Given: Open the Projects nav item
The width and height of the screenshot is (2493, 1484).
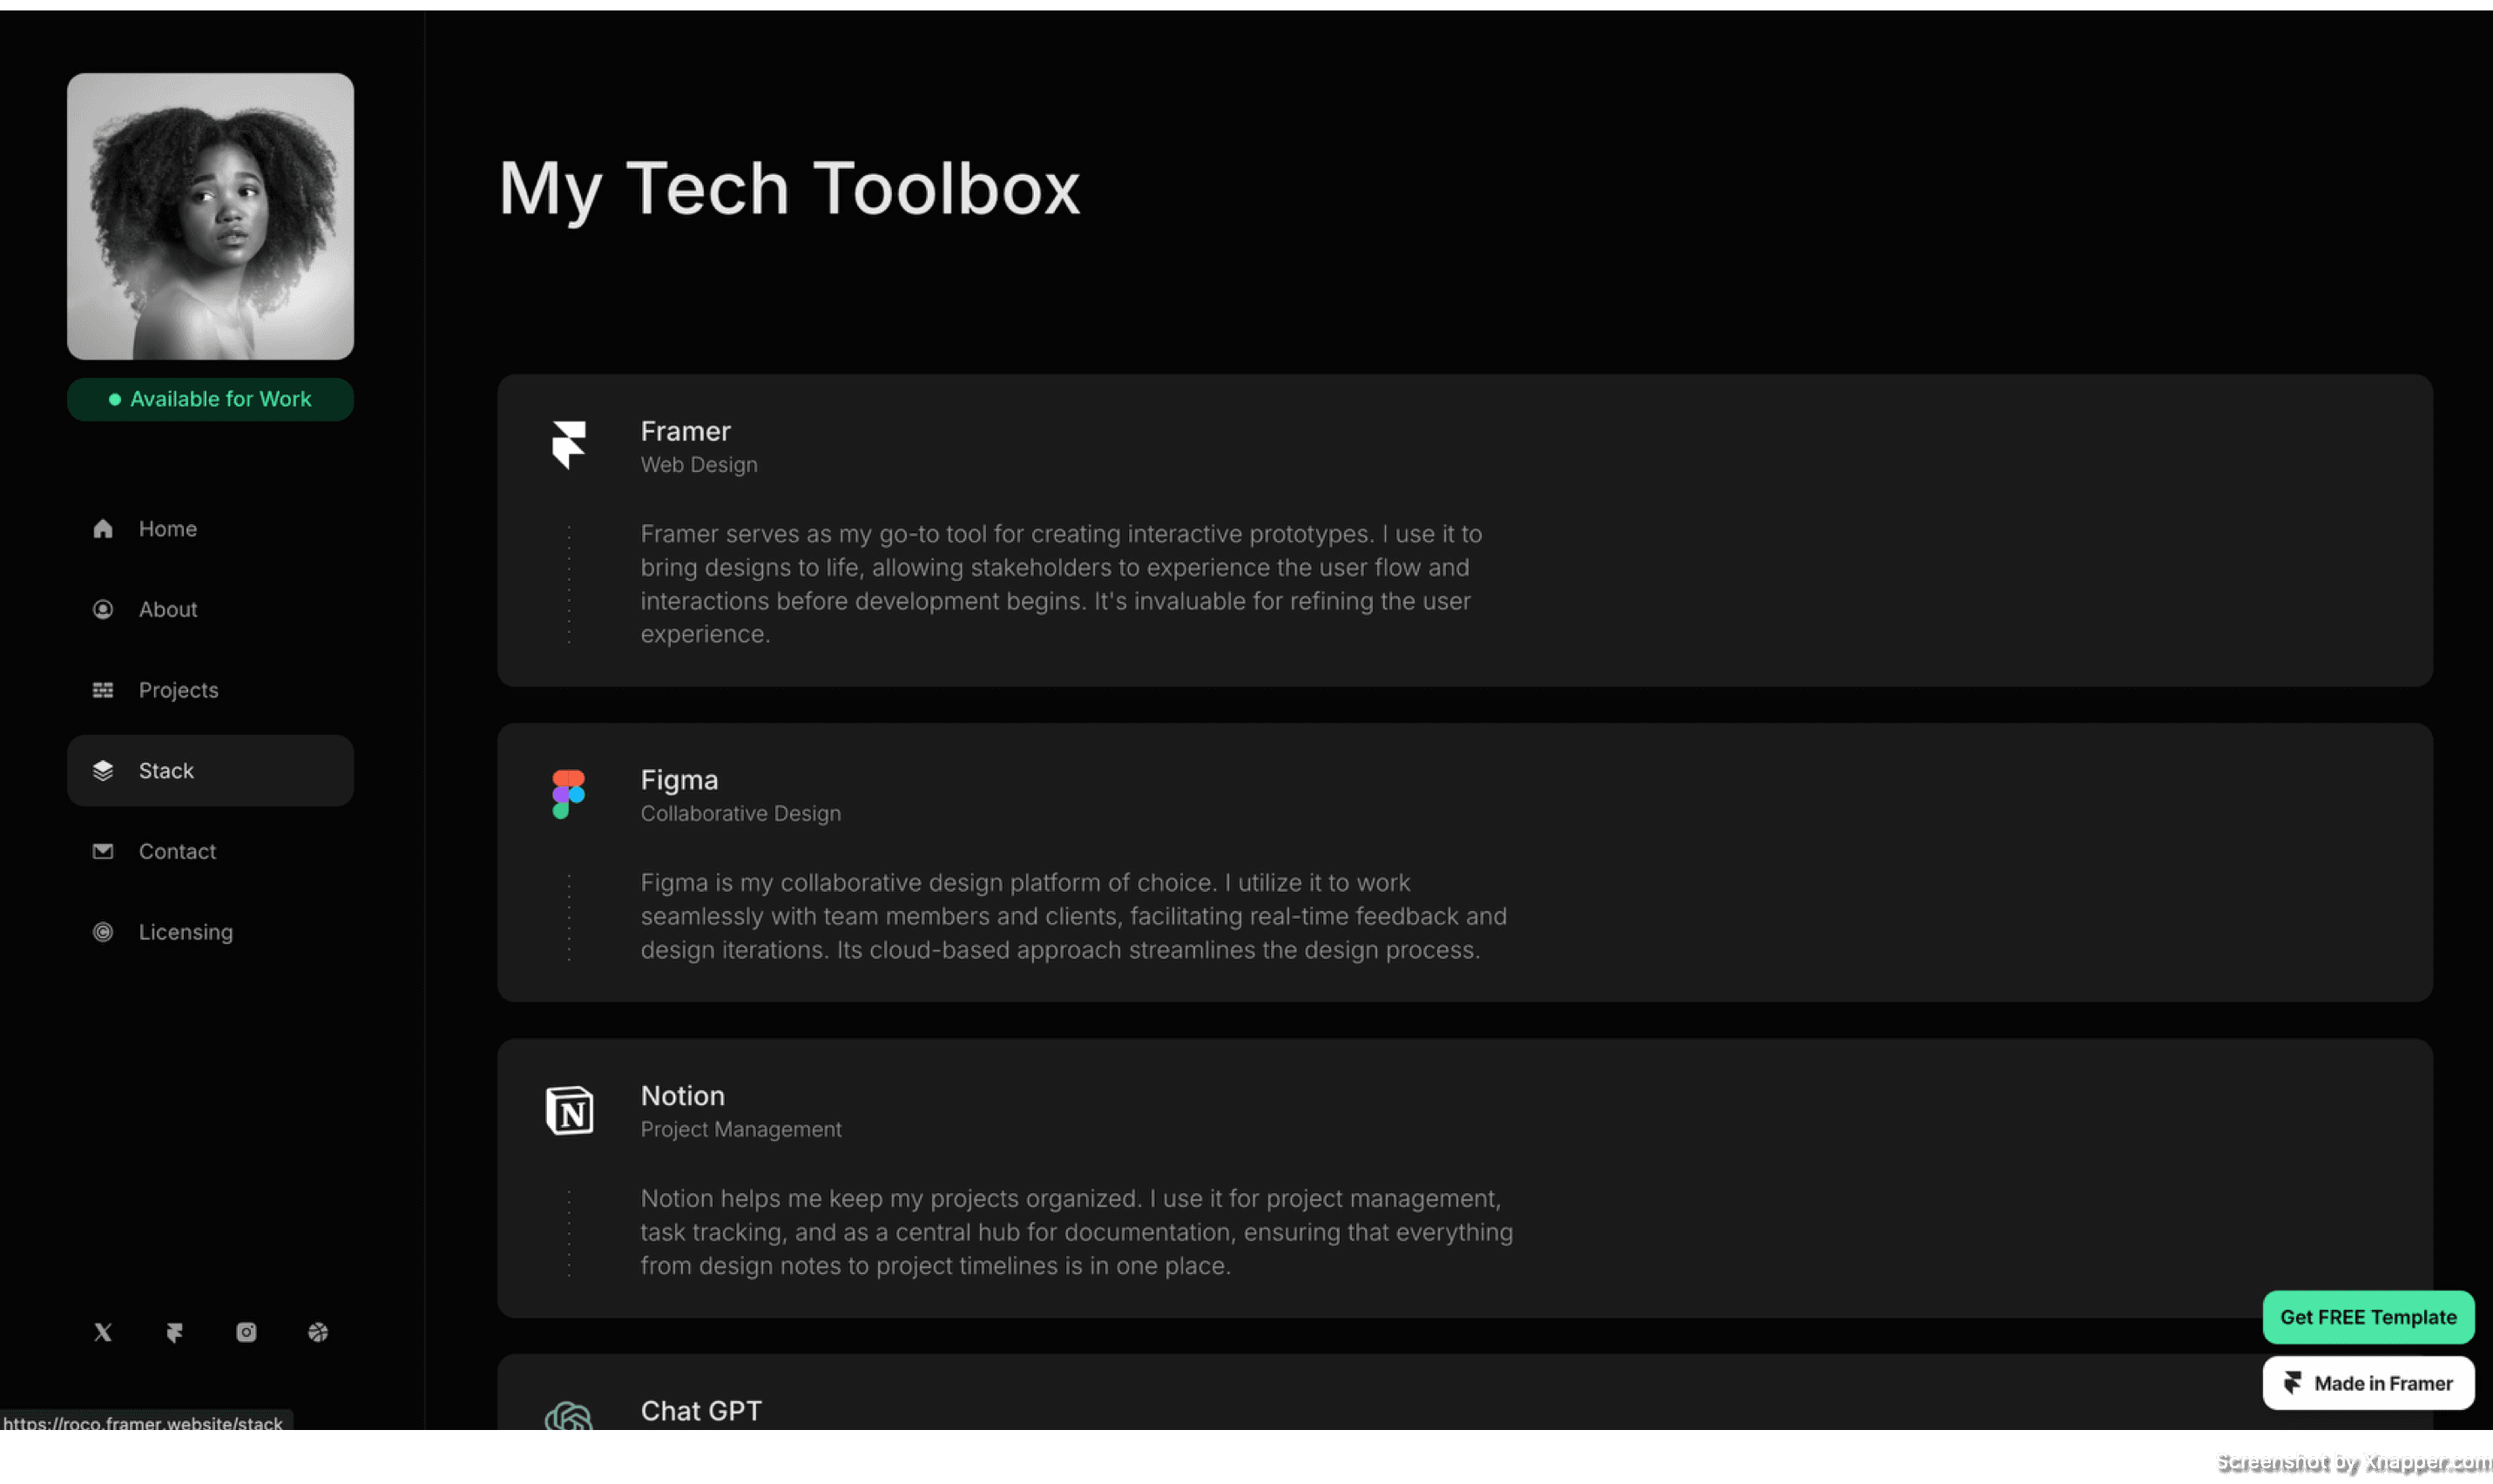Looking at the screenshot, I should coord(178,690).
